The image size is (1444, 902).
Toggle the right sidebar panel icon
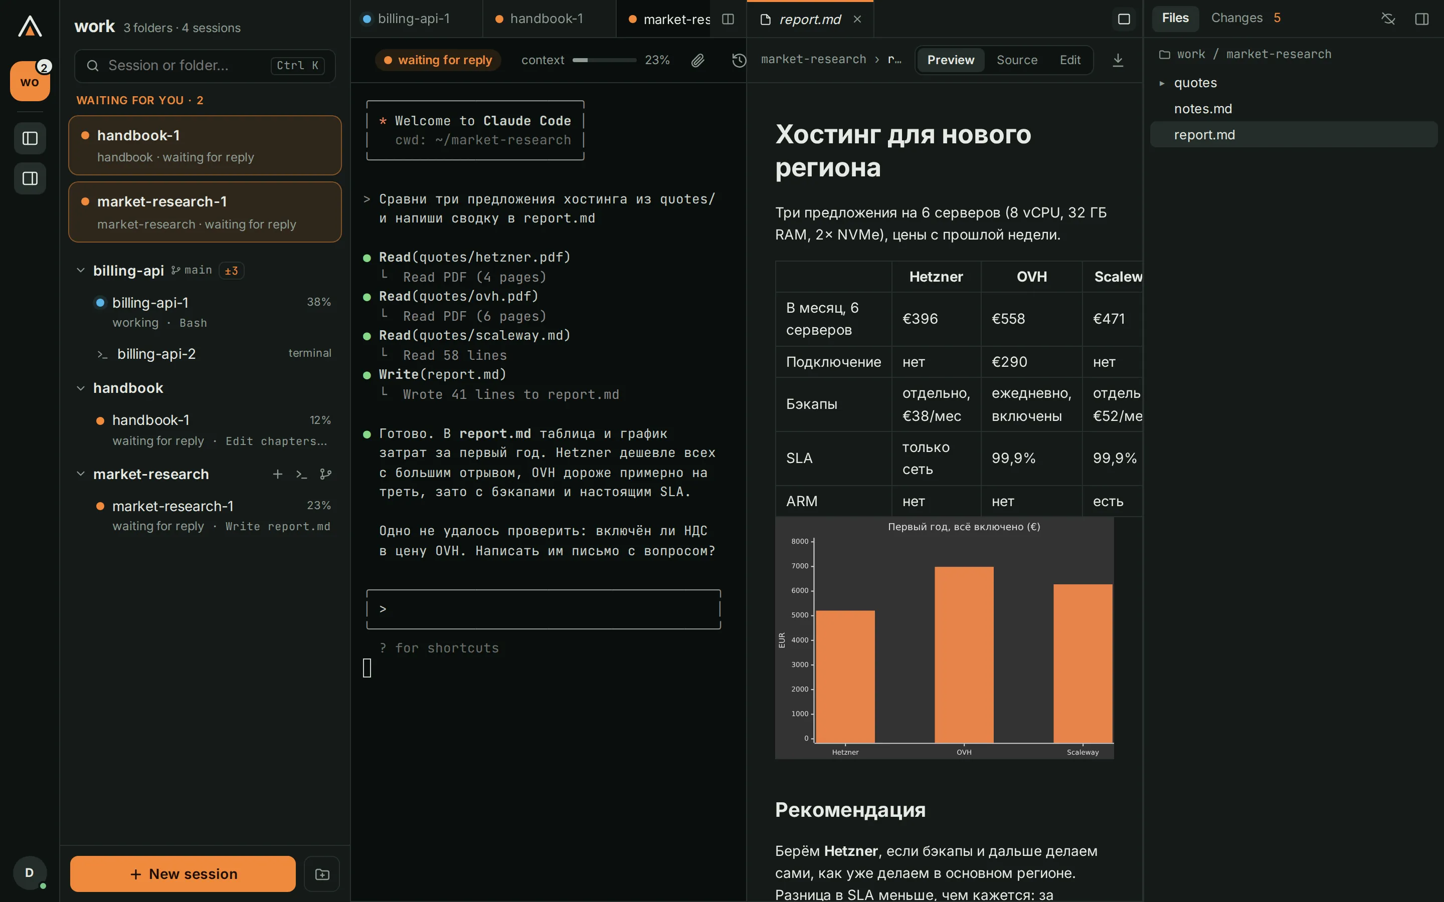coord(1422,19)
